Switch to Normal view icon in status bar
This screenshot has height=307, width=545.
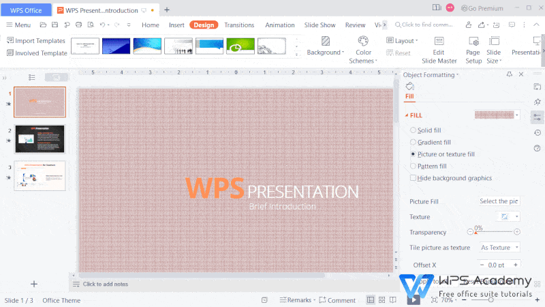371,299
